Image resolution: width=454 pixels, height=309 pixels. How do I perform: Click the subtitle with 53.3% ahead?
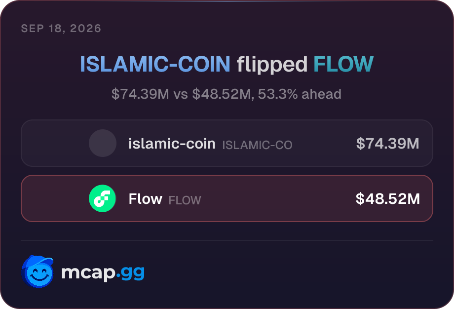click(x=227, y=94)
